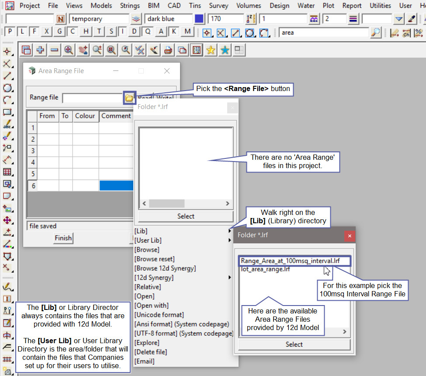The image size is (426, 376).
Task: Click the print icon in view toolbar
Action: point(168,50)
